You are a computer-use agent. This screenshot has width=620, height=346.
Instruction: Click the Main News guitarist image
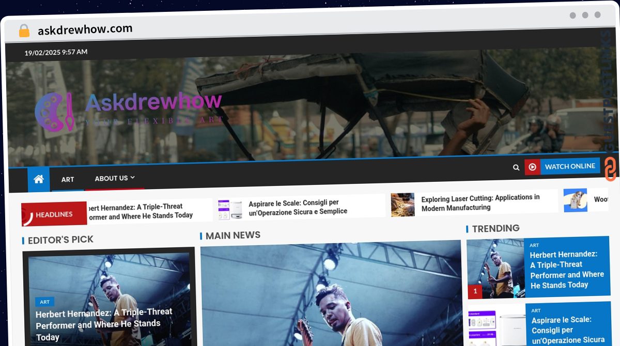pyautogui.click(x=331, y=293)
